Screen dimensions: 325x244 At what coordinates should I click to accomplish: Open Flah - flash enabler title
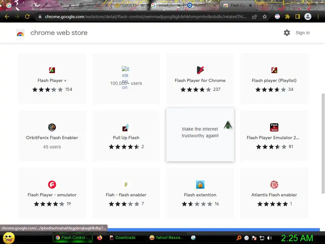click(x=126, y=195)
